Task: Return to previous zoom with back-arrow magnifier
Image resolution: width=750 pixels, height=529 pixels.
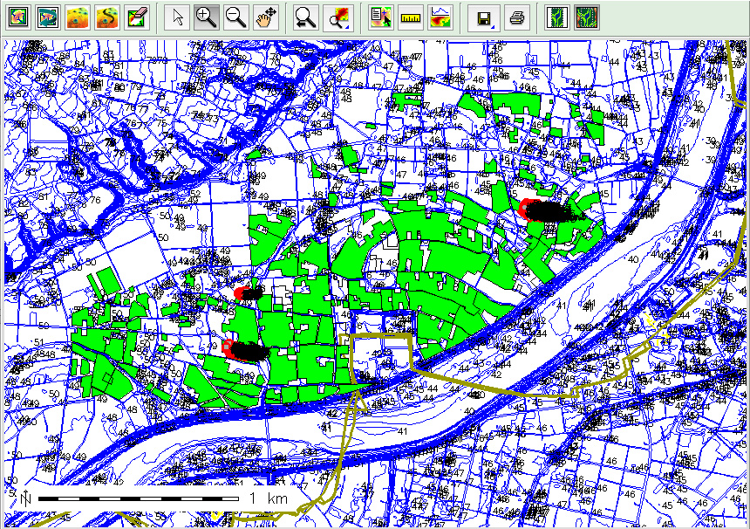Action: tap(306, 17)
